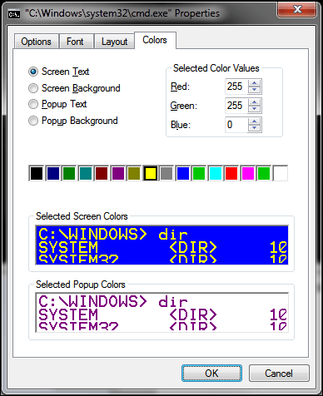Choose the cyan color swatch
The width and height of the screenshot is (323, 396).
point(216,174)
